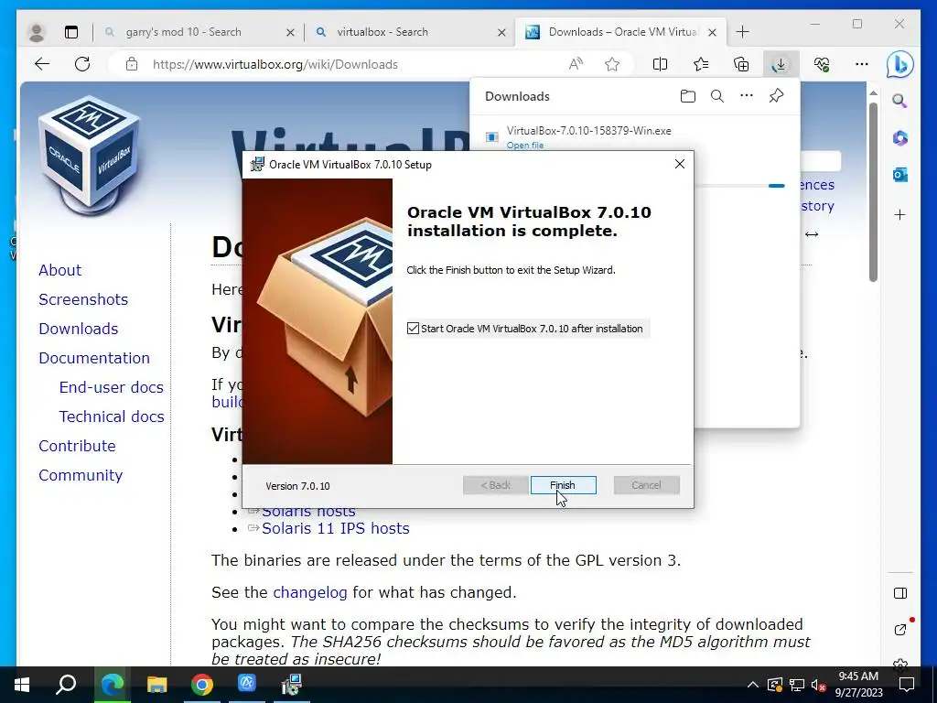Screen dimensions: 937x703
Task: Toggle sidebar panel icon near bottom
Action: coord(900,593)
